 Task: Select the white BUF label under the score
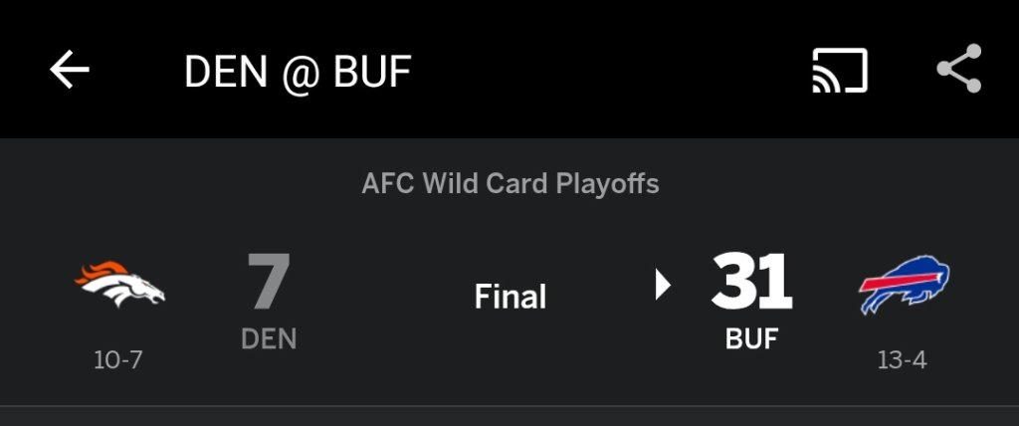[x=751, y=339]
